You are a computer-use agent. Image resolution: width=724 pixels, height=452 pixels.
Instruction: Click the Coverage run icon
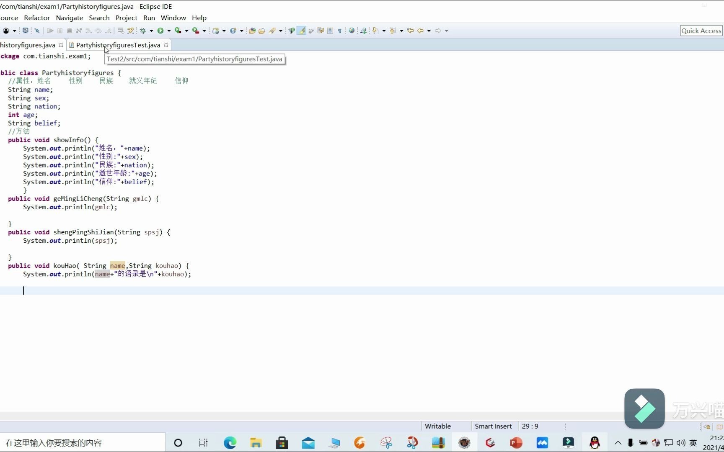tap(178, 31)
